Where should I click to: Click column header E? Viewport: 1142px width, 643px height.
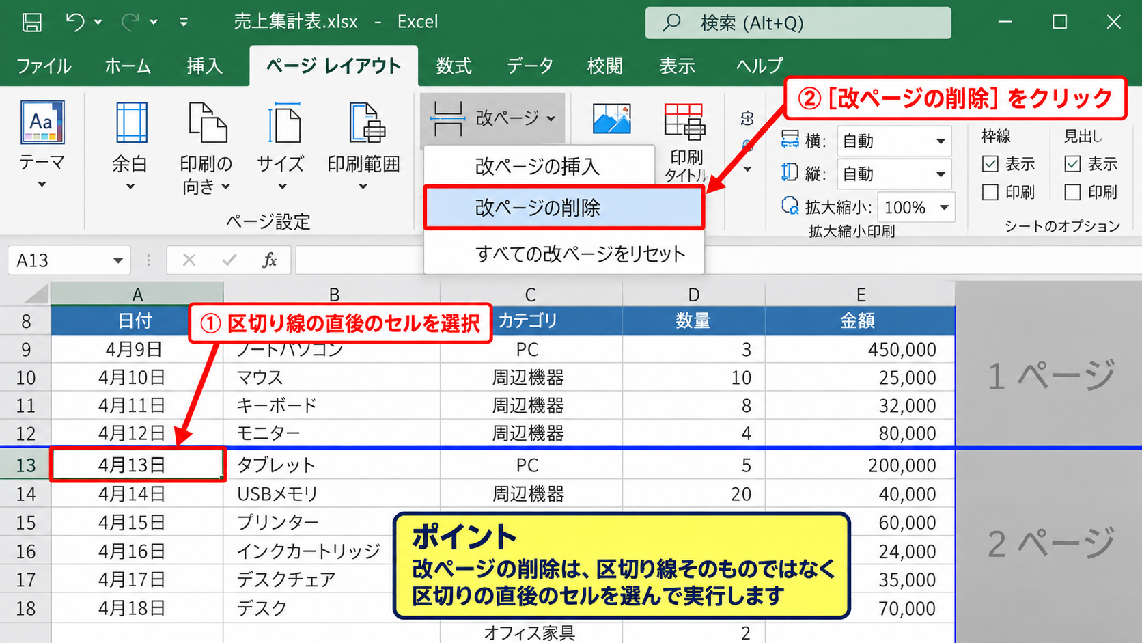[x=860, y=295]
